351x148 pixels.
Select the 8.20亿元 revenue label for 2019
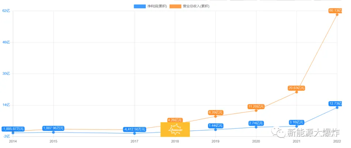click(x=216, y=112)
